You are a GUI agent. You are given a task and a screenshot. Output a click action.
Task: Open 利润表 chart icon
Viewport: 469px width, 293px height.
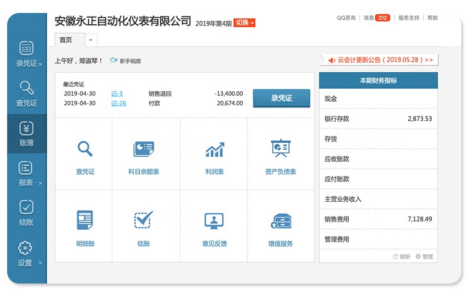click(214, 150)
